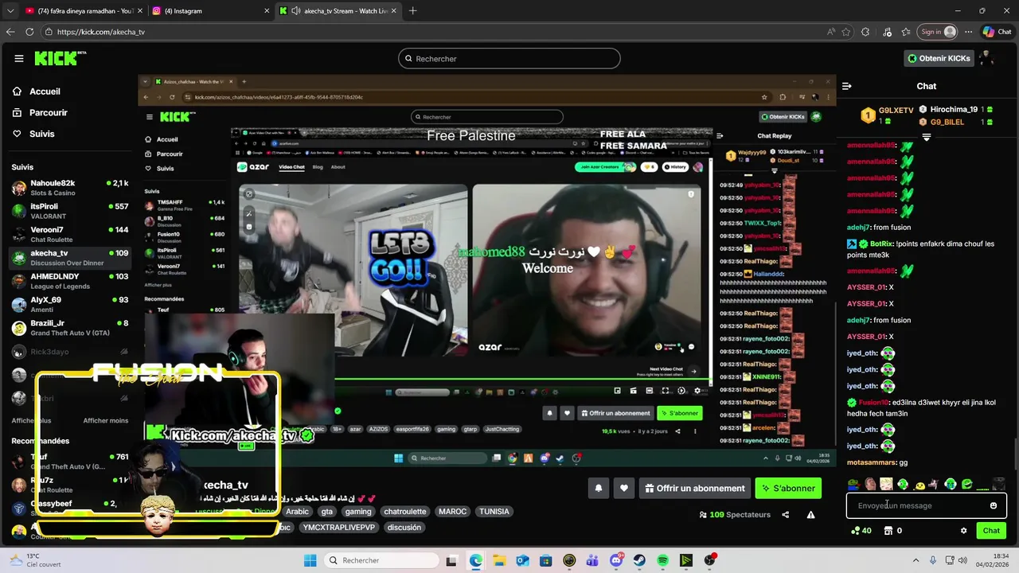Image resolution: width=1019 pixels, height=573 pixels.
Task: Refresh the page in the browser toolbar
Action: [29, 32]
